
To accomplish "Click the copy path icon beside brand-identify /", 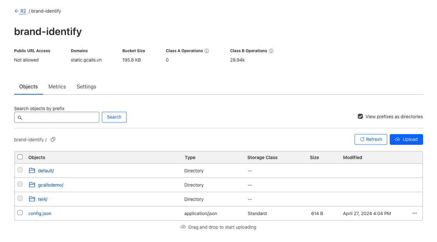I will [x=53, y=139].
